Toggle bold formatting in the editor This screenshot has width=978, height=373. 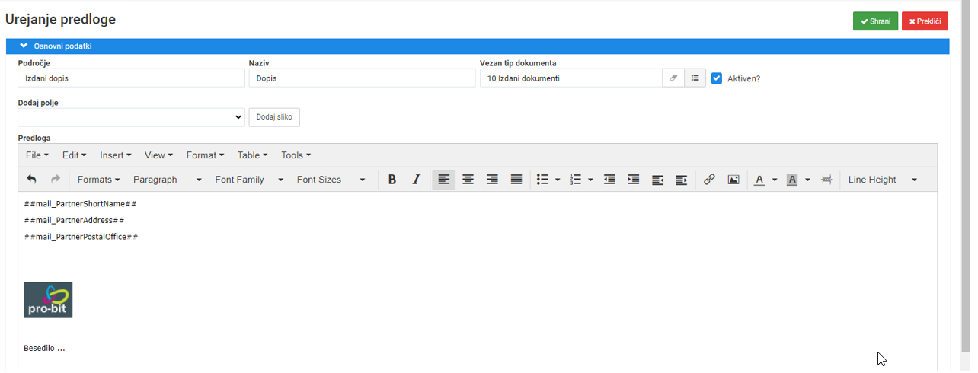(392, 180)
